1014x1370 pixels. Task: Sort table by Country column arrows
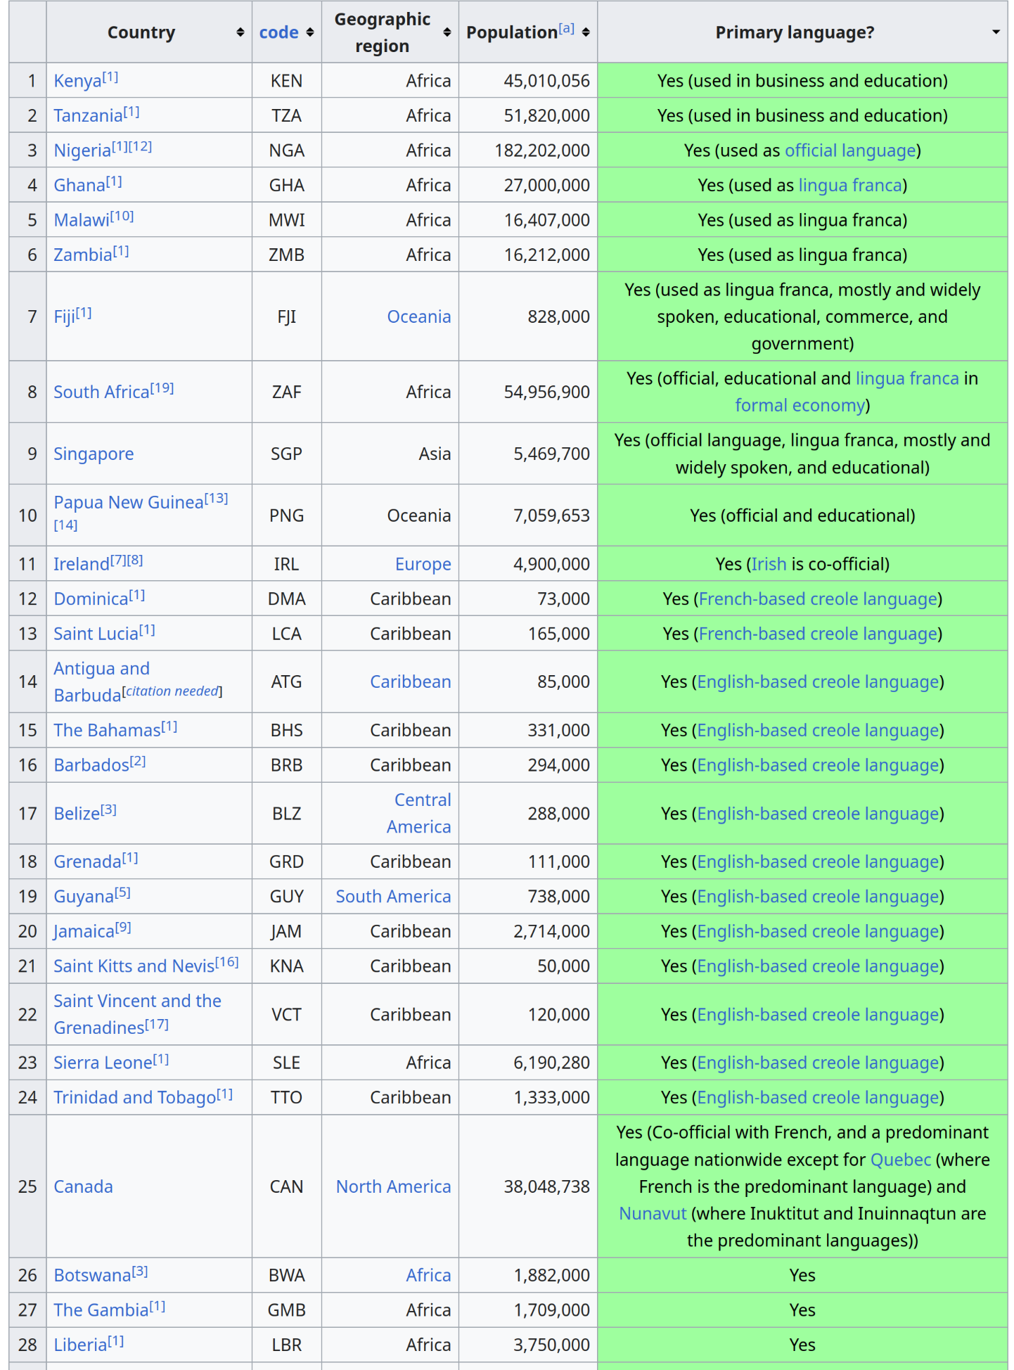tap(240, 32)
